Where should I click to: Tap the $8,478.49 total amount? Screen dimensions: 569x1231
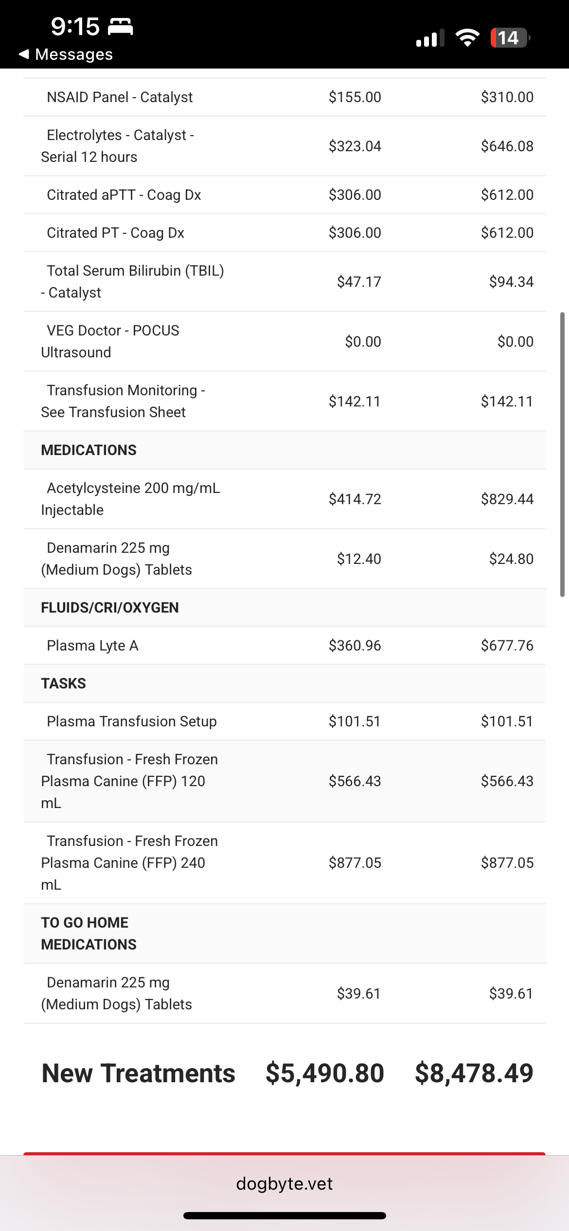click(474, 1073)
